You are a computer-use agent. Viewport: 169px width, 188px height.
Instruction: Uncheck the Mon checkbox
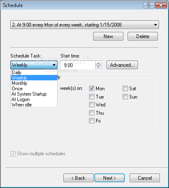pyautogui.click(x=92, y=89)
